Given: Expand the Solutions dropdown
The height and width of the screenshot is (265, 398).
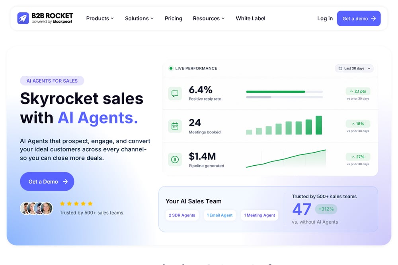Looking at the screenshot, I should [139, 19].
